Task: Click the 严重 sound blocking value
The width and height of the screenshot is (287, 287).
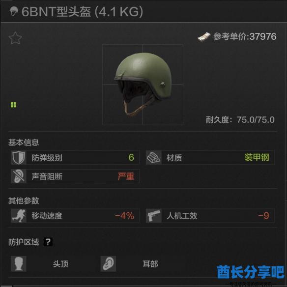Action: point(126,176)
